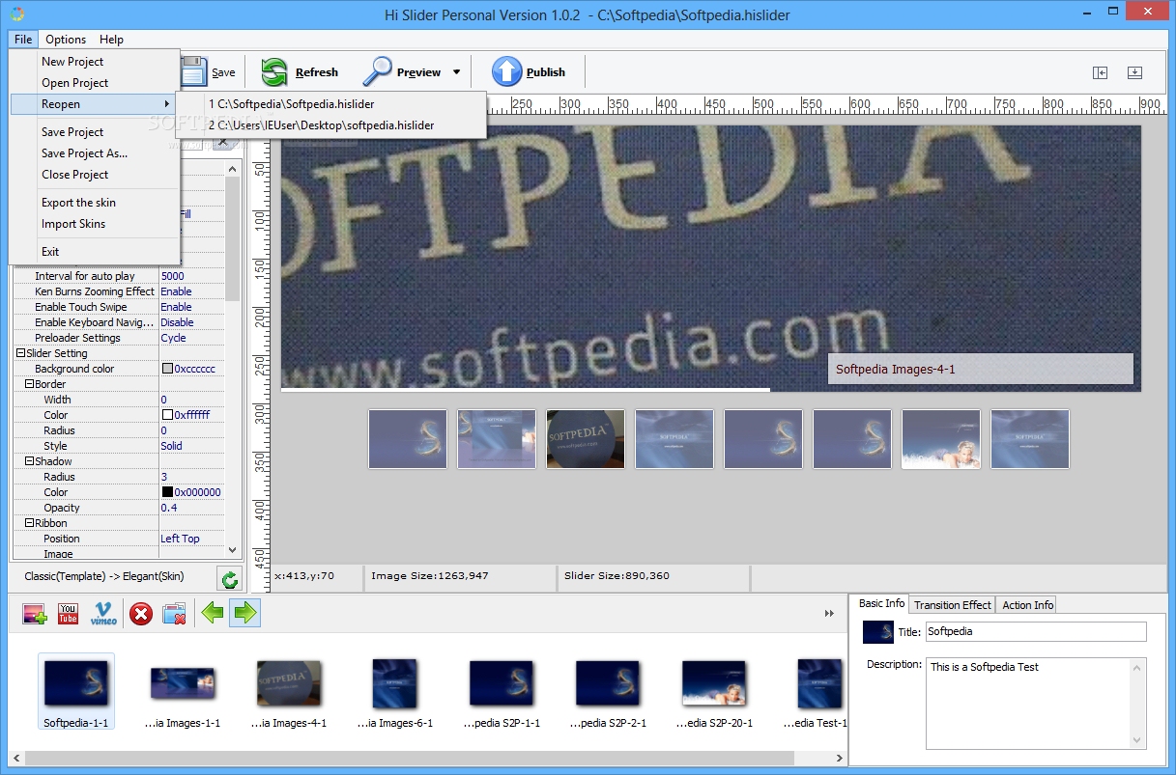Click the File menu
The height and width of the screenshot is (775, 1176).
pos(24,40)
